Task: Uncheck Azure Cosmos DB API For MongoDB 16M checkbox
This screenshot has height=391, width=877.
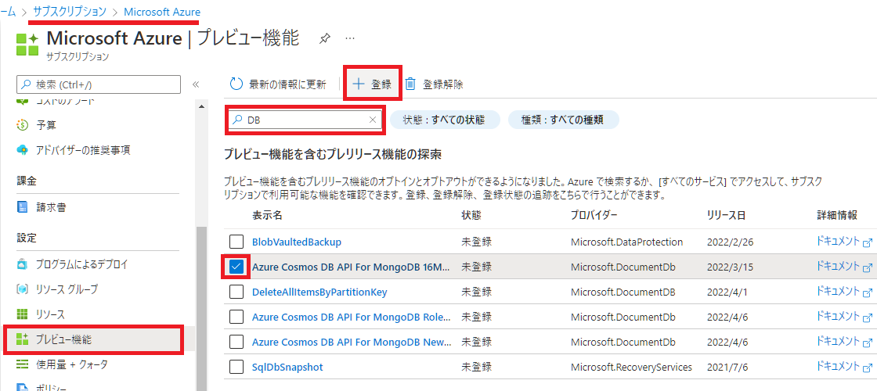Action: click(236, 267)
